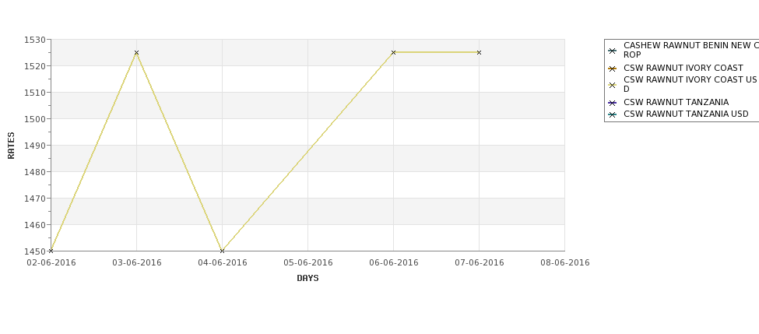Click the 05-06-2016 x-axis date label

click(307, 263)
